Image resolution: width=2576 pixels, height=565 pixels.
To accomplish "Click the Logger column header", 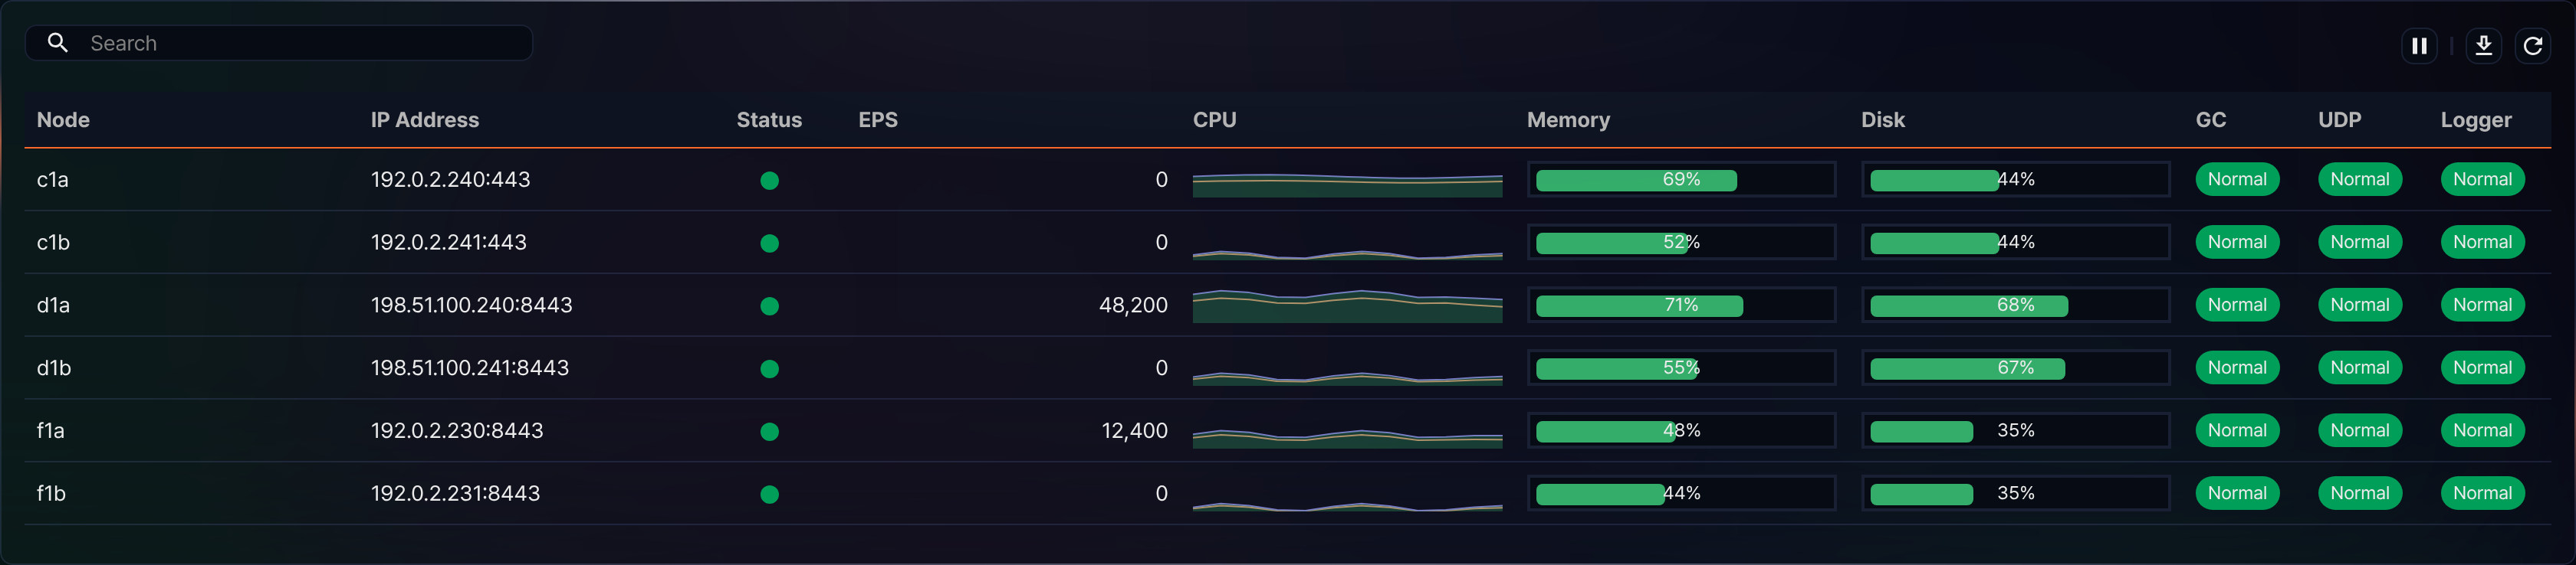I will tap(2476, 119).
